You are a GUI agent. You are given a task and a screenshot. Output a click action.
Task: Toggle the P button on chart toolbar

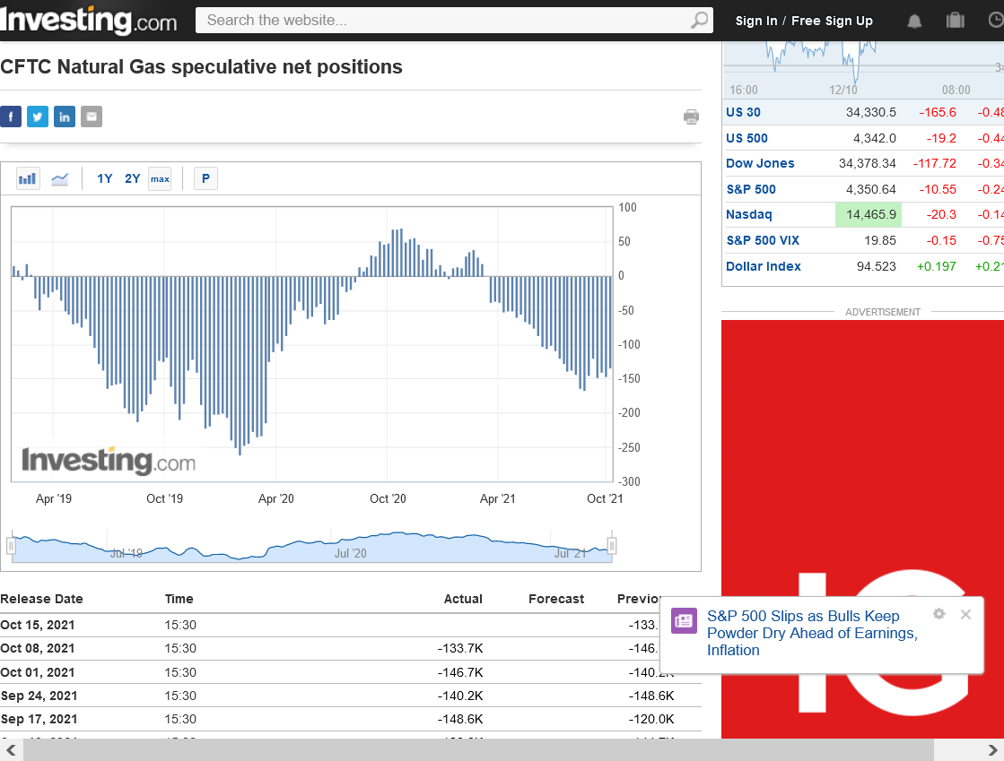(205, 178)
